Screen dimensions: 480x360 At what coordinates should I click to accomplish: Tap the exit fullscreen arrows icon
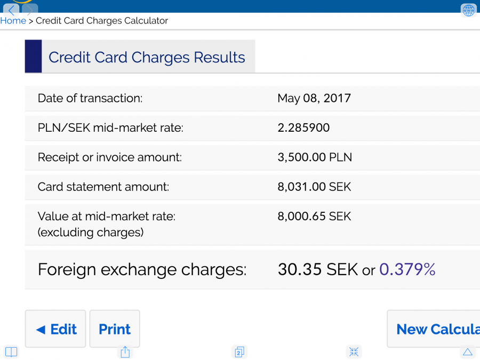(354, 352)
